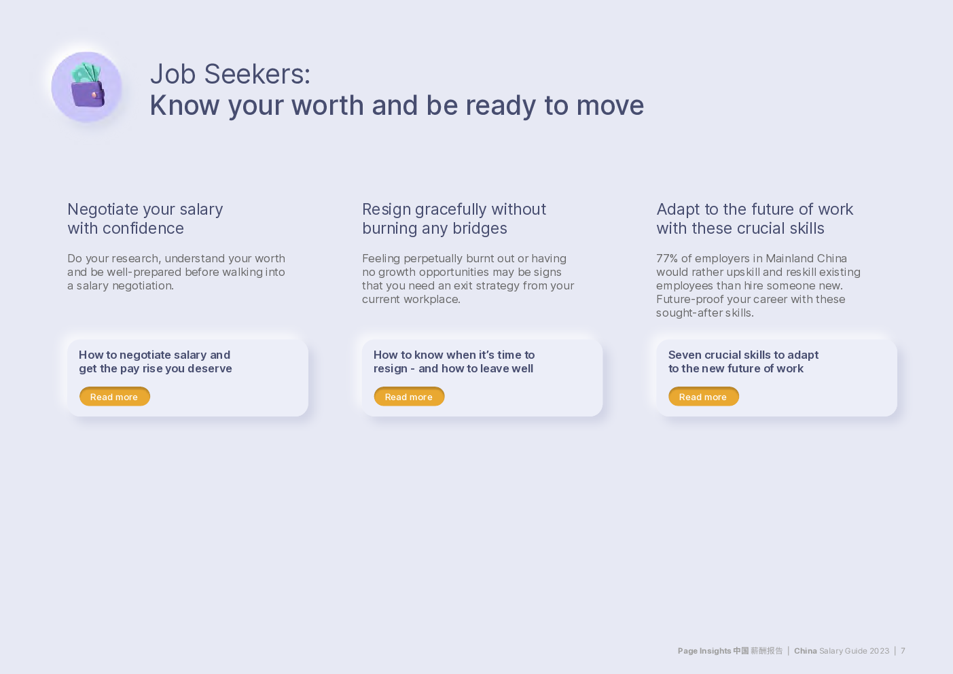The width and height of the screenshot is (953, 674).
Task: Click the 'Adapt to the future of work' heading
Action: [x=755, y=219]
